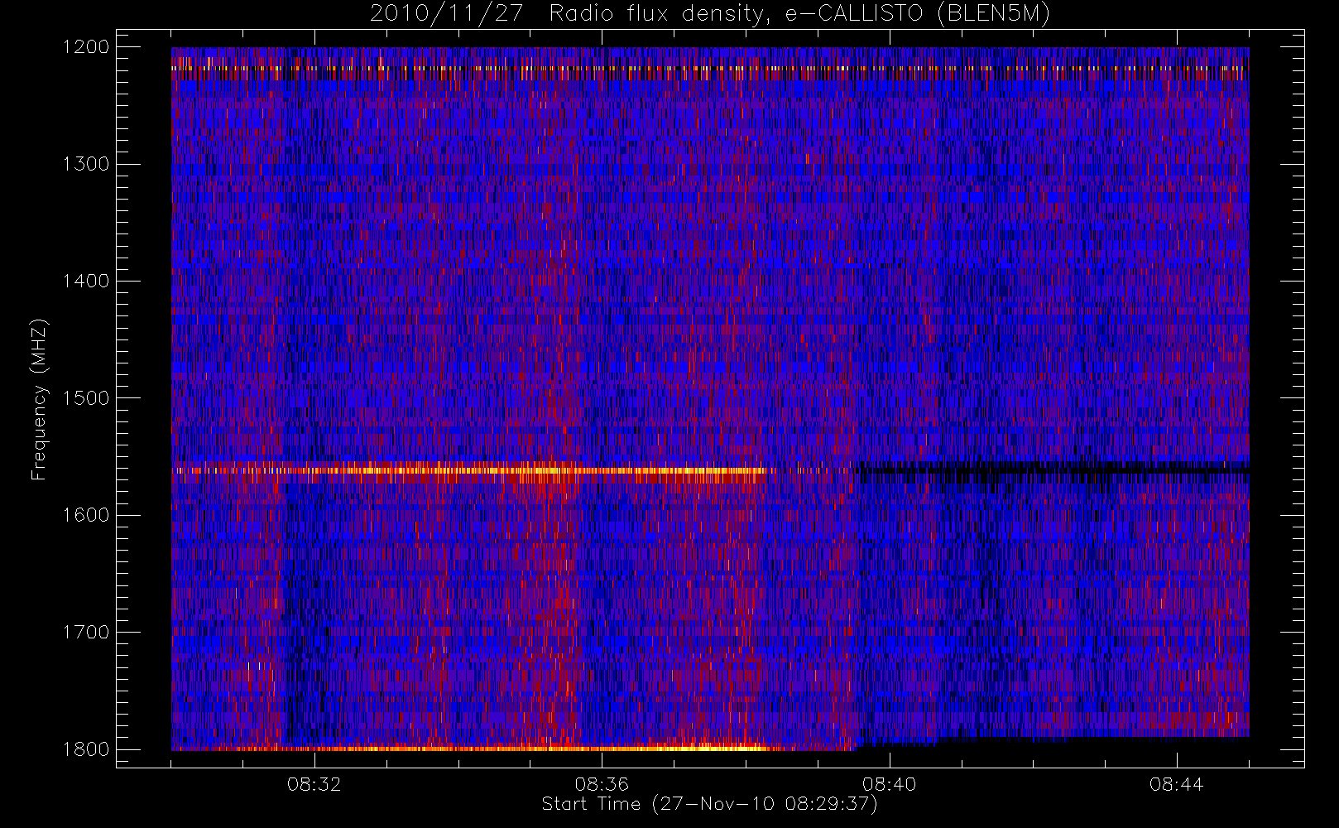Click the plot title 'Radio flux density, e-CALLISTO (BLEN5M)'
Image resolution: width=1339 pixels, height=828 pixels.
point(799,13)
